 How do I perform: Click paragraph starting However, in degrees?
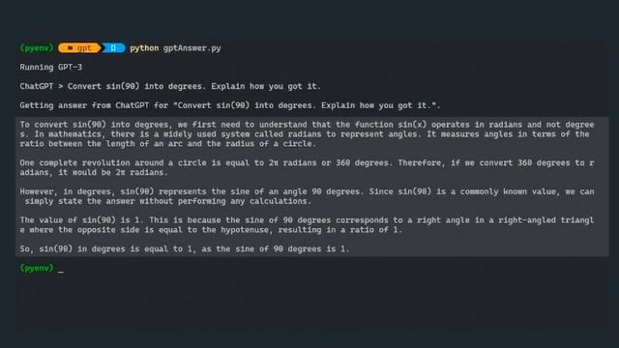click(307, 196)
